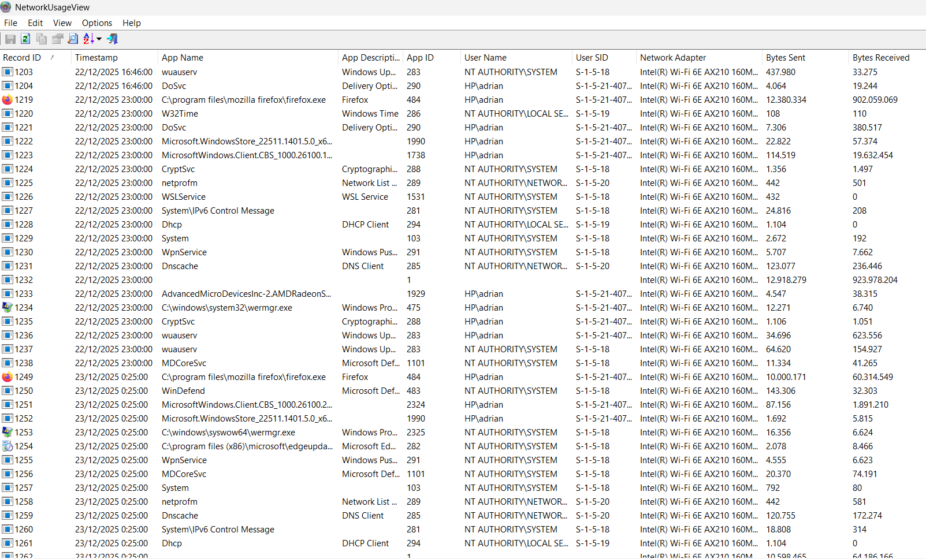The width and height of the screenshot is (926, 559).
Task: Click the Edge update icon on record 1254
Action: 8,446
